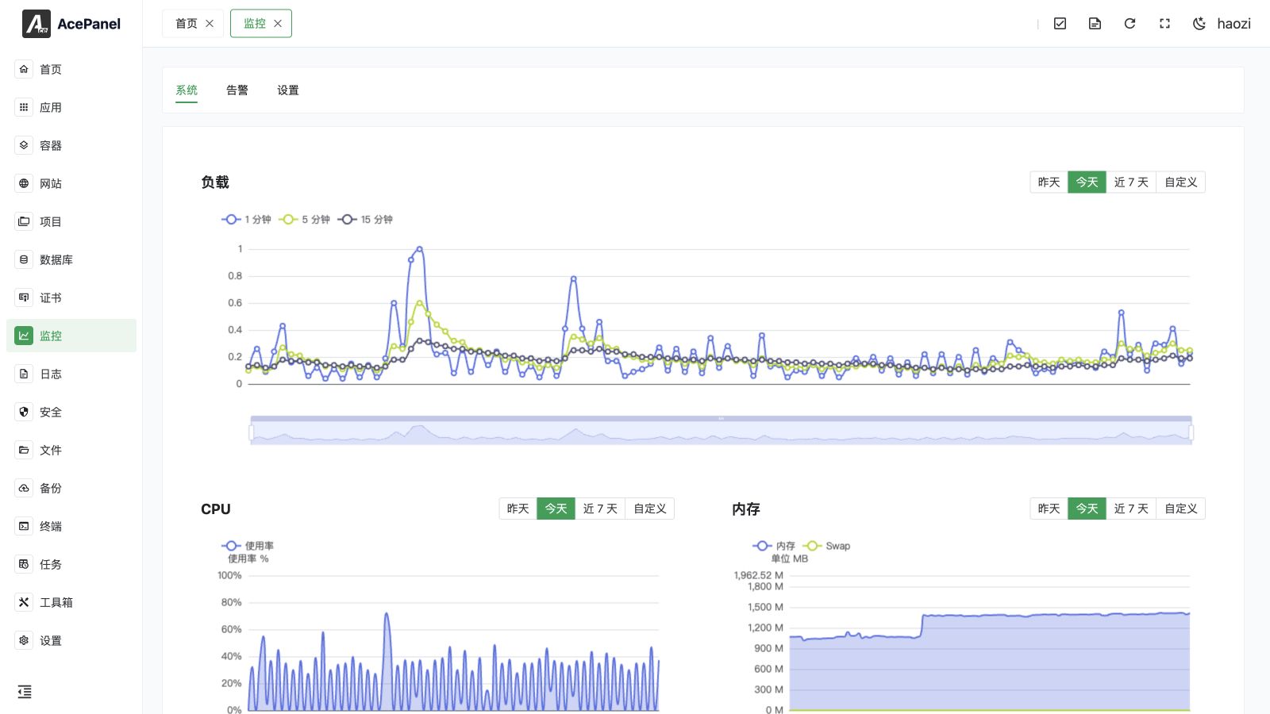Select 自定义 for the 负载 chart

click(x=1180, y=182)
